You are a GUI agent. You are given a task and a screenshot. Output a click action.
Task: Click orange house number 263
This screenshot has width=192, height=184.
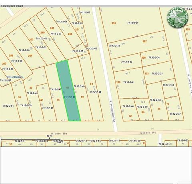[31, 40]
